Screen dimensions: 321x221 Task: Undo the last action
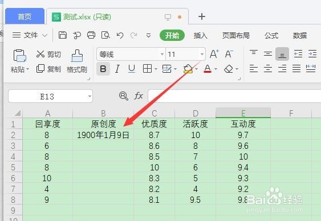click(x=120, y=35)
